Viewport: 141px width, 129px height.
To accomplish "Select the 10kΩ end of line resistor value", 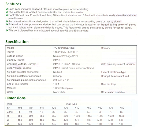I will pyautogui.click(x=56, y=84).
